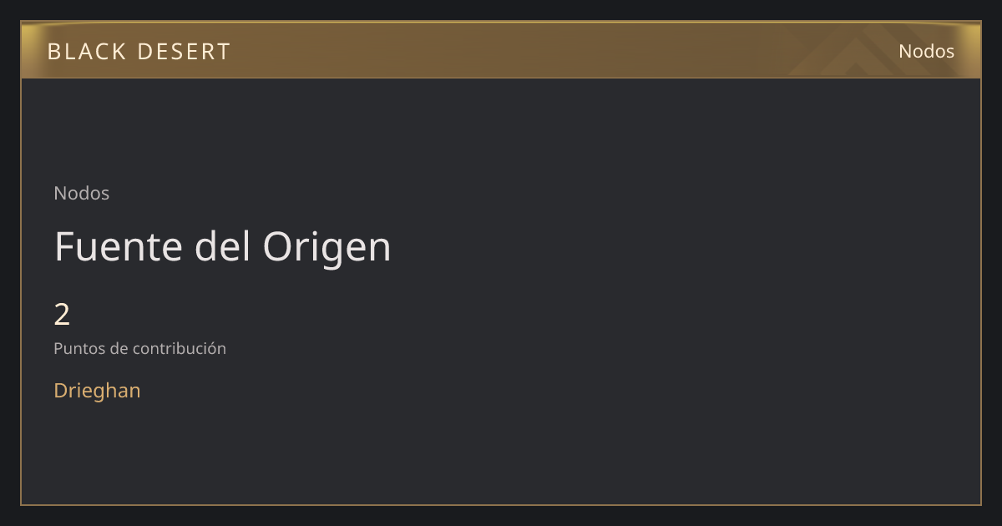
Task: Open the Drieghan region link
Action: click(x=97, y=390)
